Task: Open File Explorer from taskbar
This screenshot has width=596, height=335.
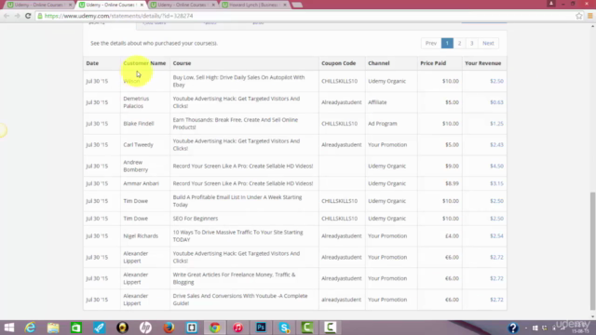Action: pos(53,328)
